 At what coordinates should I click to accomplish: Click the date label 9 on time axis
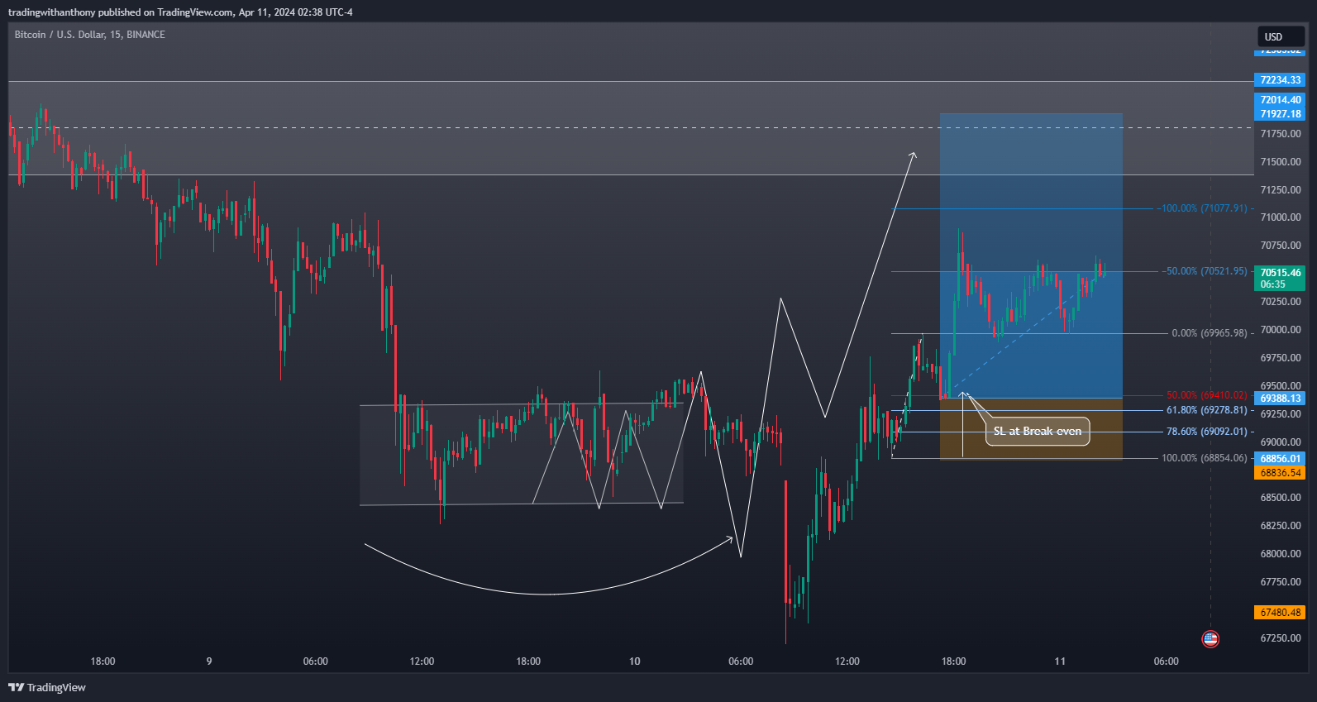point(209,661)
